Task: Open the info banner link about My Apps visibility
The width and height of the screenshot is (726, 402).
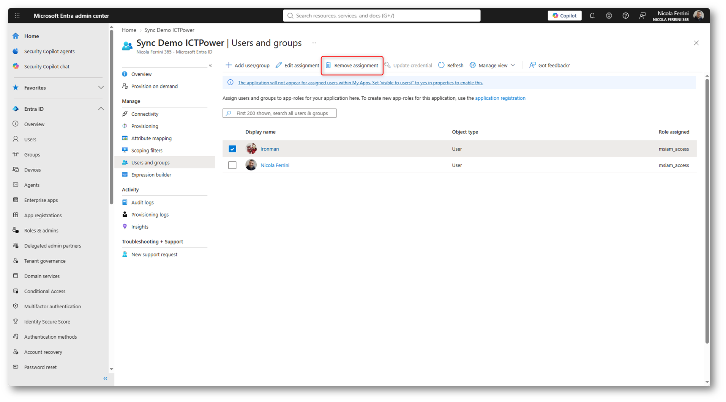Action: [360, 83]
